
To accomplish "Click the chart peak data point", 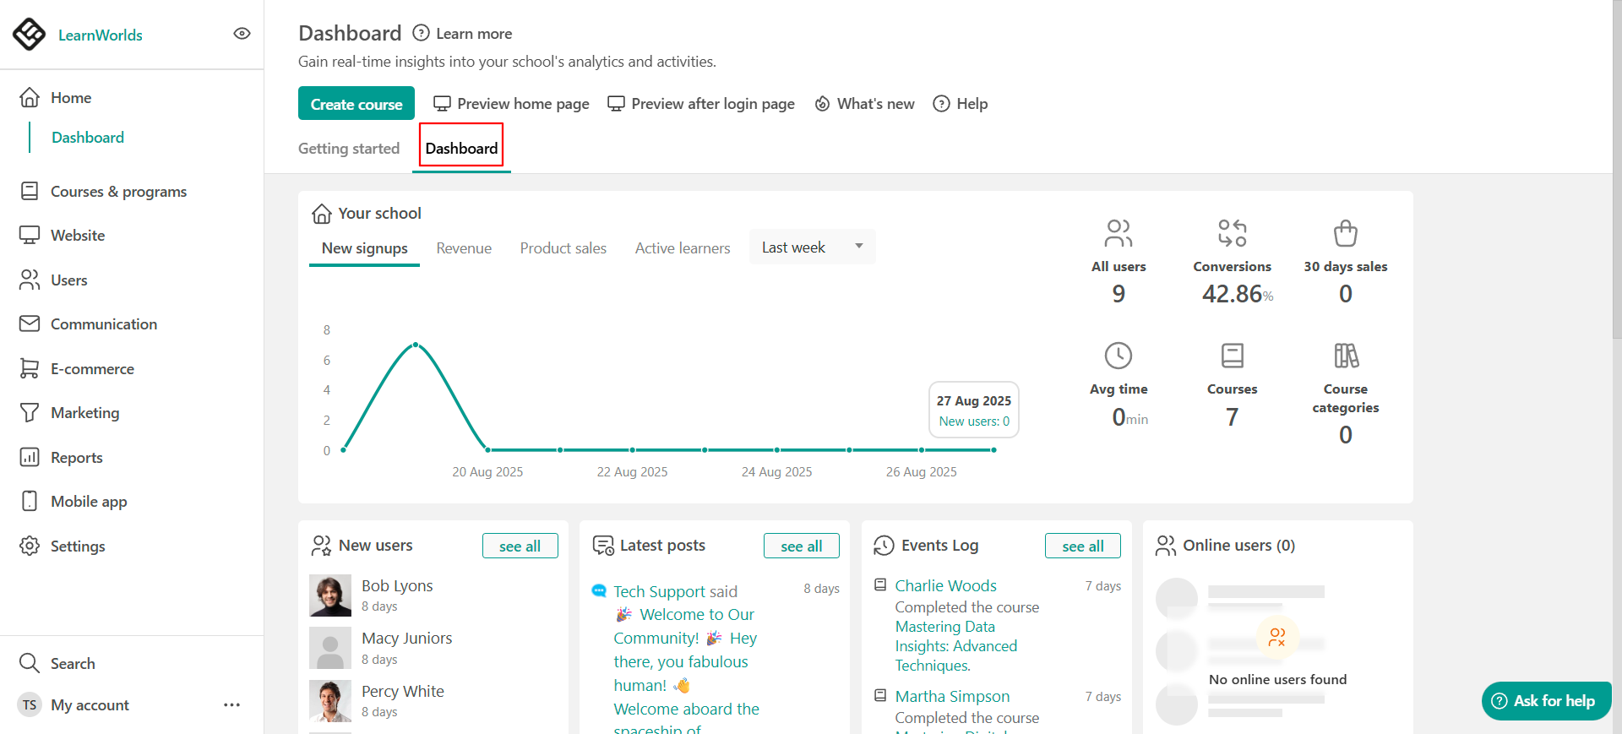I will point(416,345).
